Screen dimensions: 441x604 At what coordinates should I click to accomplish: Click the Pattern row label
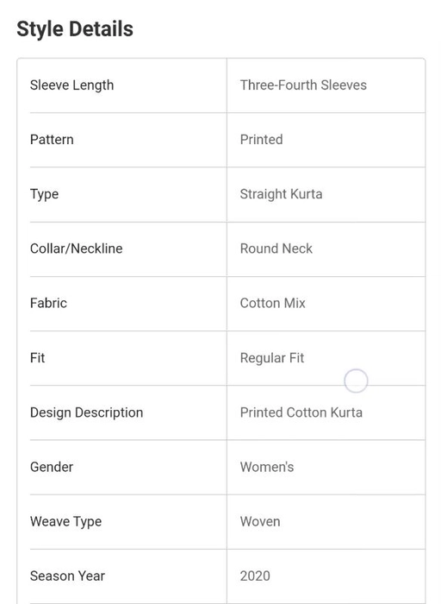[x=52, y=140]
